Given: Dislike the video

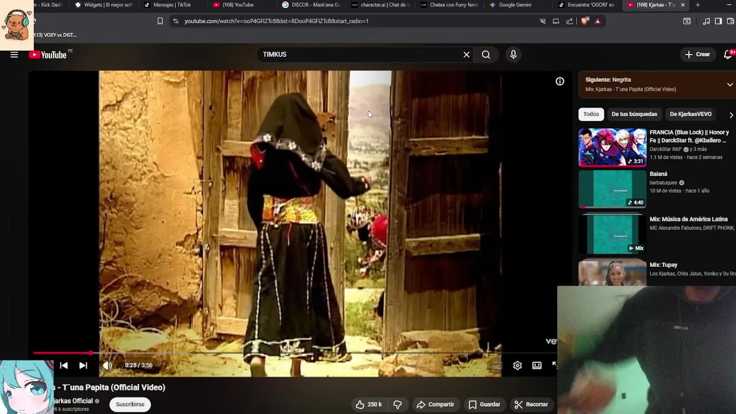Looking at the screenshot, I should [397, 405].
